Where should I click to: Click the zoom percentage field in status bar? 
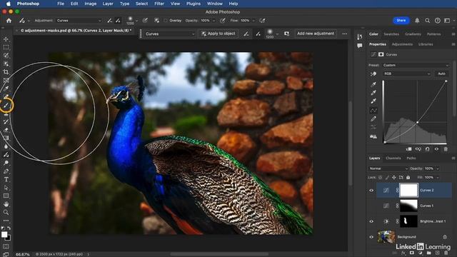23,254
